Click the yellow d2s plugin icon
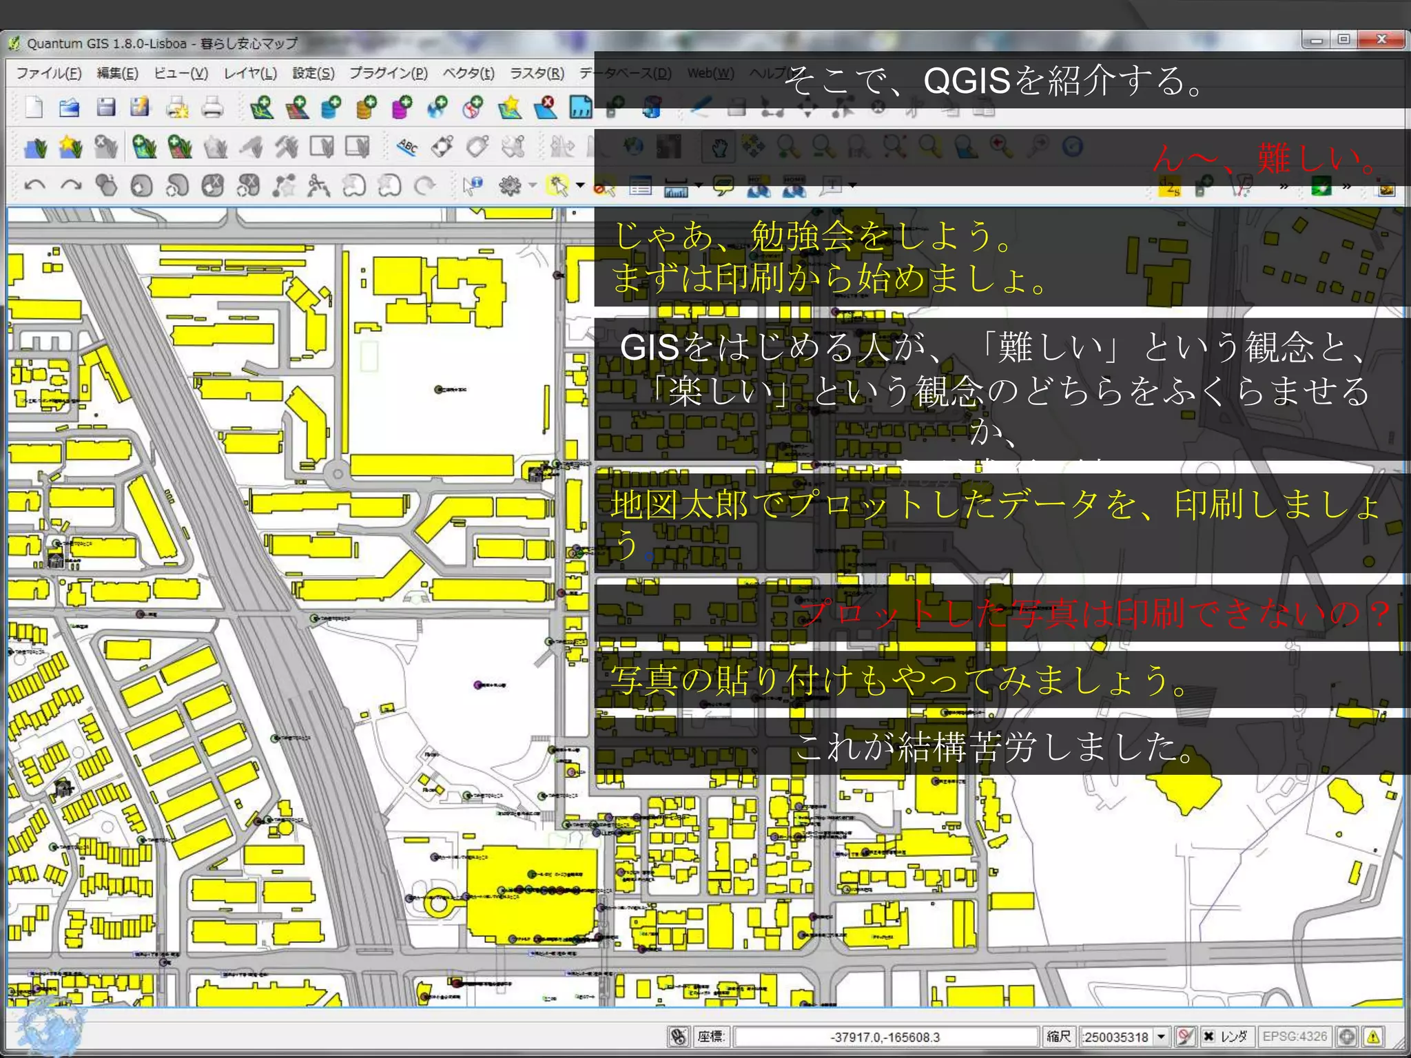The width and height of the screenshot is (1411, 1058). click(x=1170, y=186)
